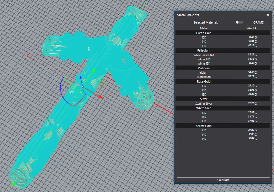This screenshot has width=274, height=192.
Task: Click the blue square scale handle
Action: tap(84, 94)
